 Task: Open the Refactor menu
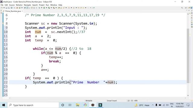19,5
